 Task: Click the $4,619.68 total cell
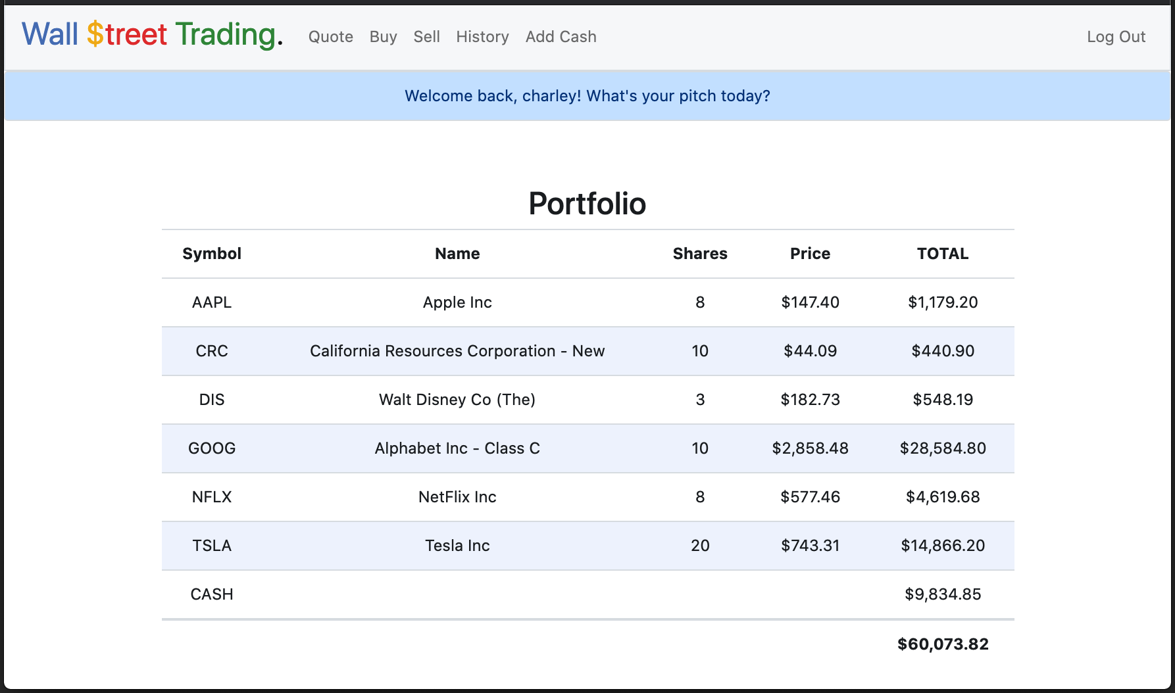pos(943,497)
